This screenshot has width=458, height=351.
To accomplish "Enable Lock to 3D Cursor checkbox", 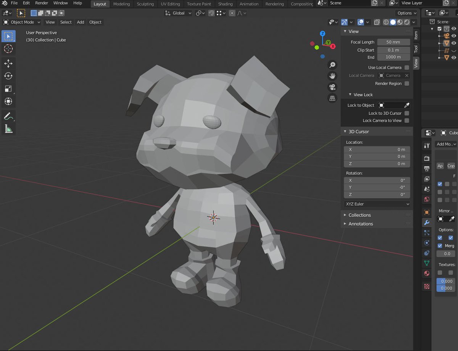I will (407, 113).
